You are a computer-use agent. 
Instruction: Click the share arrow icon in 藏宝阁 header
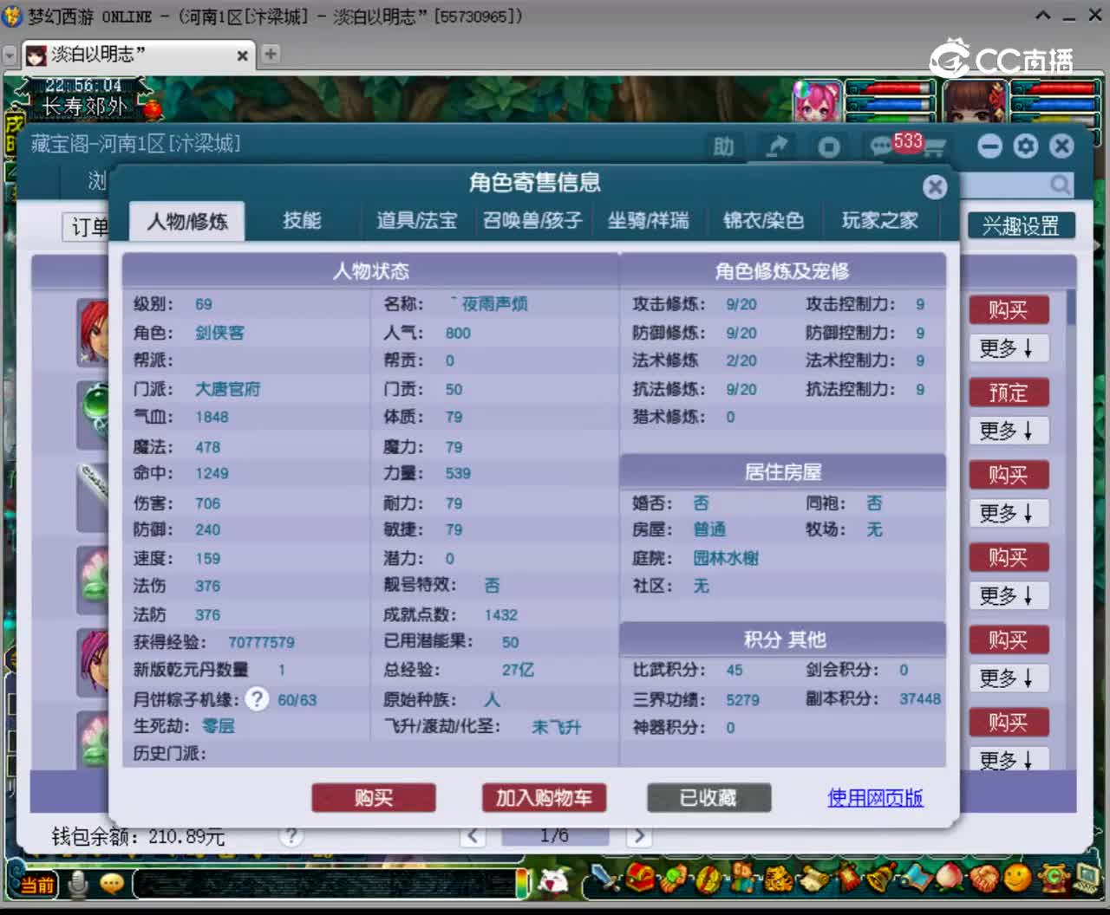click(777, 146)
